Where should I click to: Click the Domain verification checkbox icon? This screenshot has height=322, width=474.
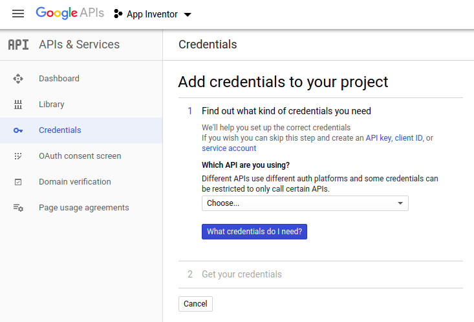18,182
